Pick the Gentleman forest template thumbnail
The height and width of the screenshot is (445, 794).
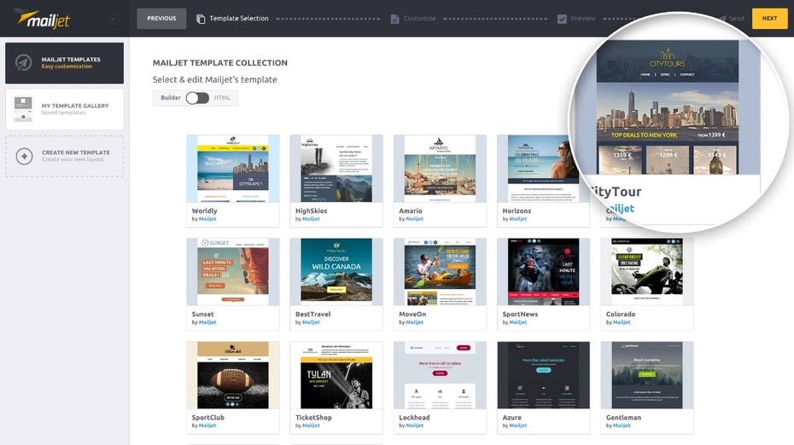[646, 375]
